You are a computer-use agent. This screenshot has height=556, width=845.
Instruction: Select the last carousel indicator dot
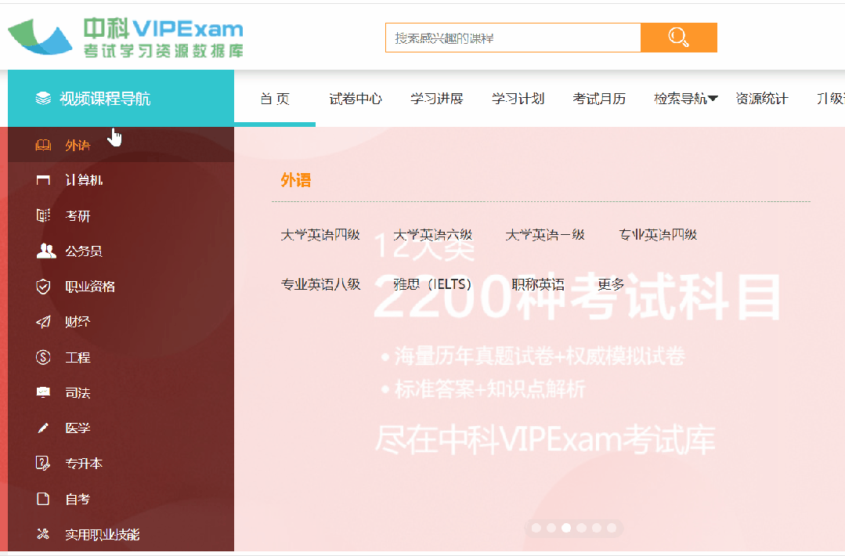click(x=612, y=528)
